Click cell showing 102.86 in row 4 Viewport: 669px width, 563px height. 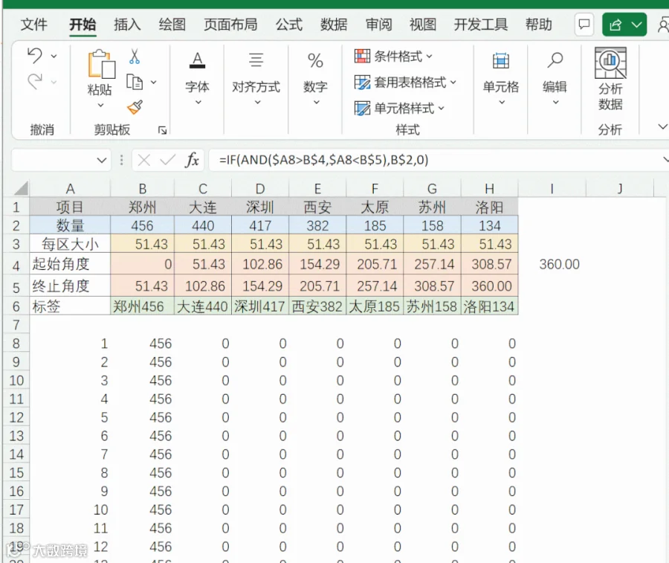(x=260, y=264)
